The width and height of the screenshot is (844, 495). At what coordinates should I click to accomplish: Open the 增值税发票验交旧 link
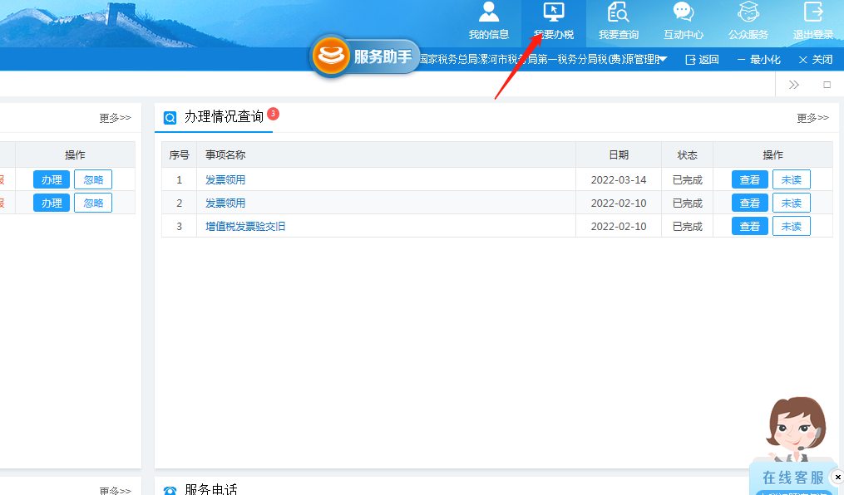coord(245,226)
